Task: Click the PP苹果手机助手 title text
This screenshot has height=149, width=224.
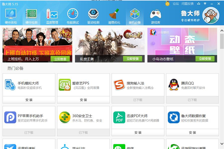Action: coord(31,116)
